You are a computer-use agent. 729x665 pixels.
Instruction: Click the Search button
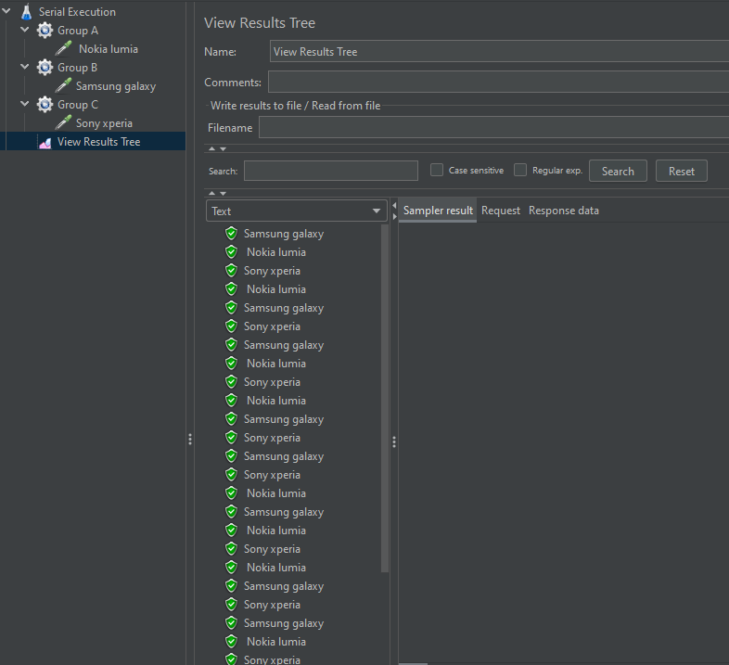[x=618, y=172]
